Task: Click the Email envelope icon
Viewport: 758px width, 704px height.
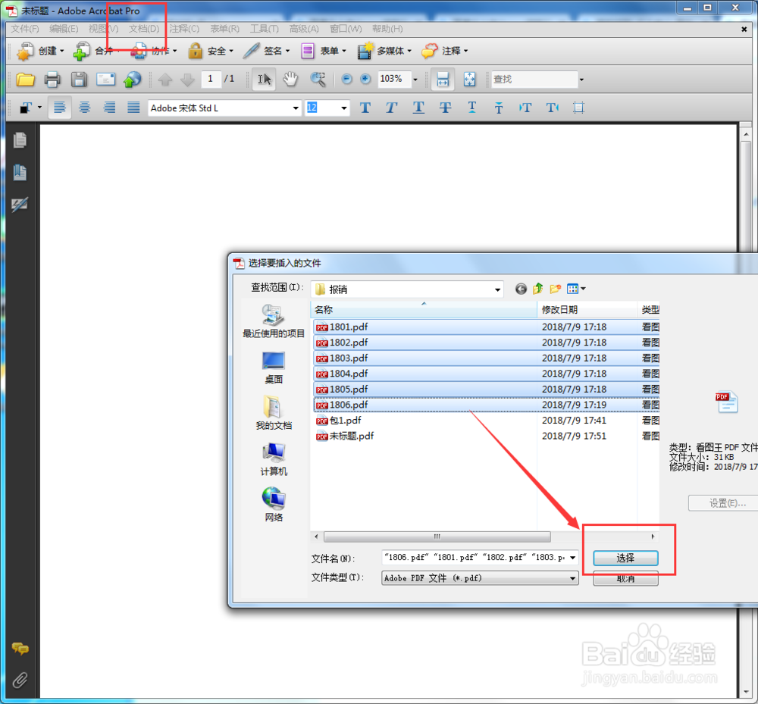Action: click(105, 80)
